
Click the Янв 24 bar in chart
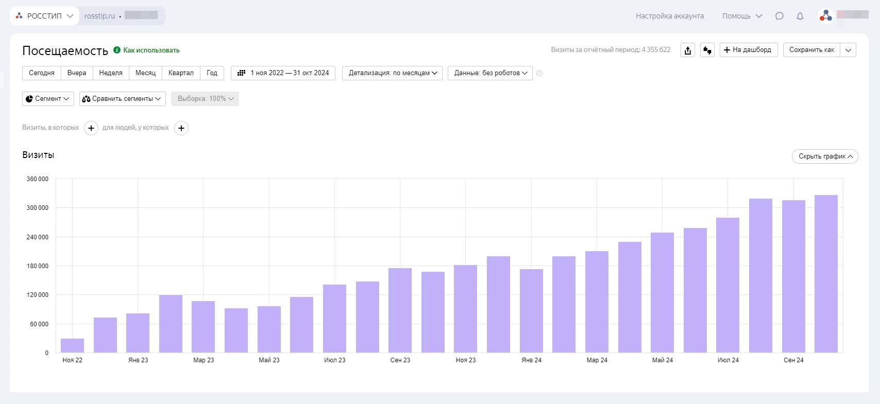click(x=531, y=311)
